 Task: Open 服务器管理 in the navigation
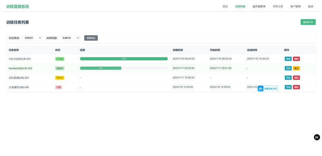pyautogui.click(x=259, y=6)
